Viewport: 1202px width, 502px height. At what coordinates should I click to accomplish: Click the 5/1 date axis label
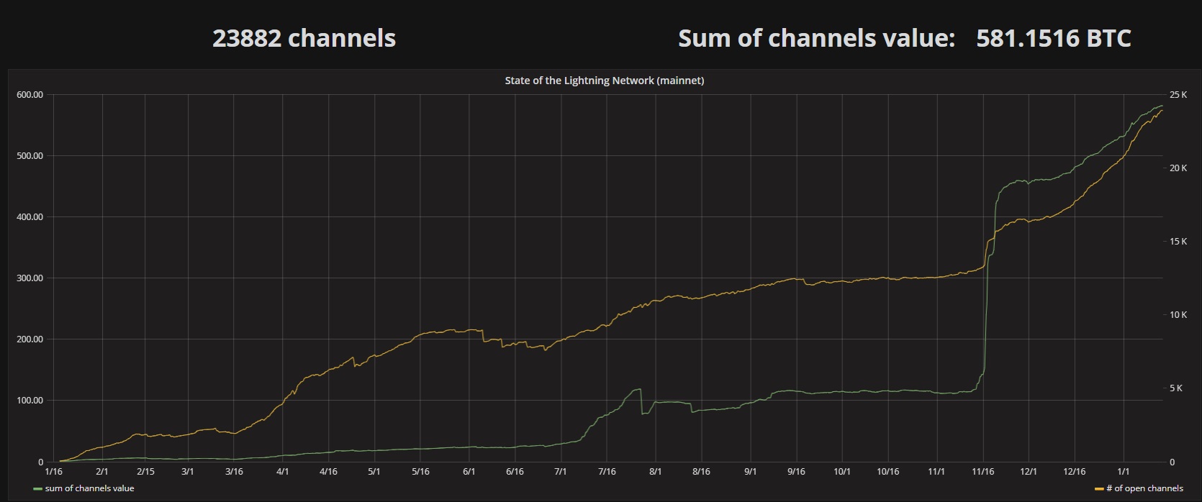point(374,472)
